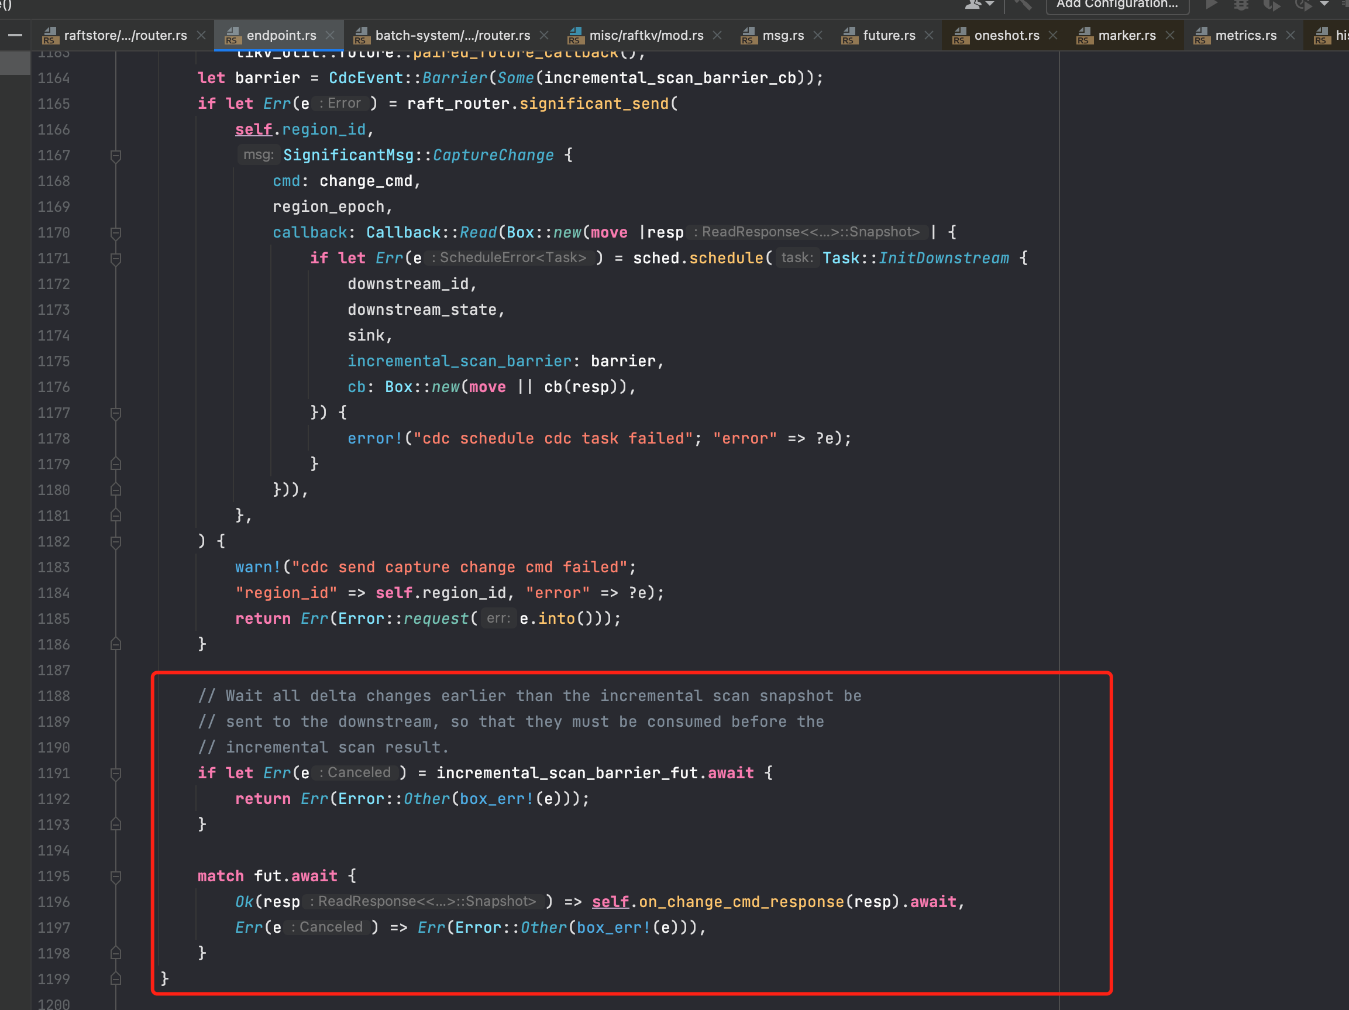
Task: Click the Run application icon
Action: click(x=1212, y=4)
